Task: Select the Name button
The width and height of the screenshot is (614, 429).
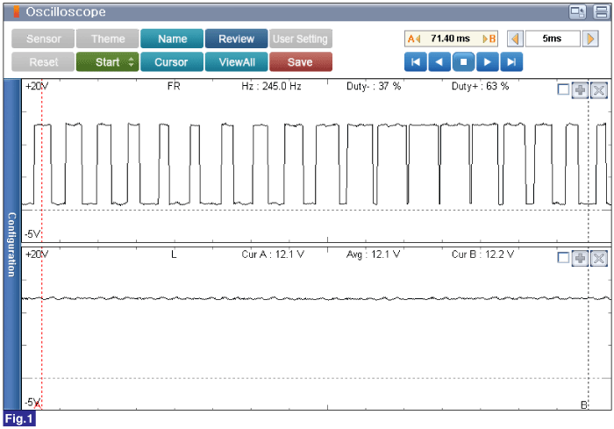Action: [x=172, y=39]
